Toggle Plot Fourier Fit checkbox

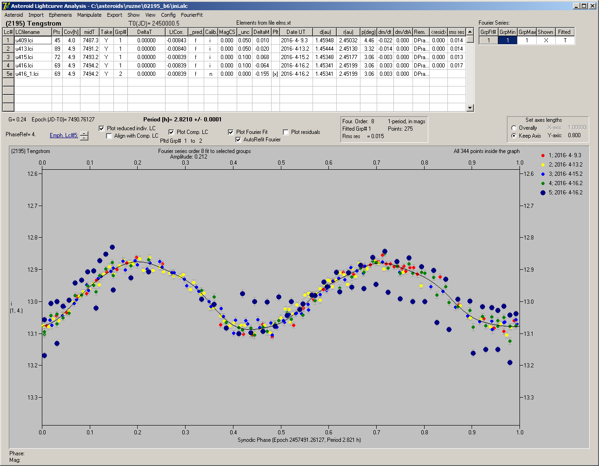tap(231, 132)
